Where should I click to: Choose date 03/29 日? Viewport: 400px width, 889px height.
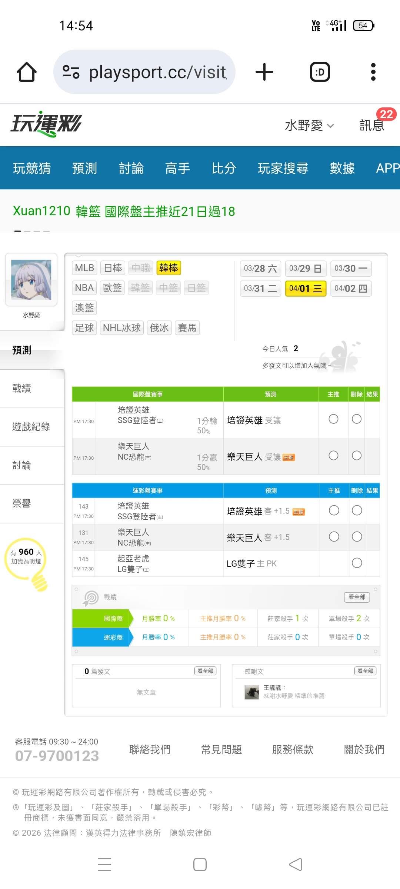coord(306,269)
